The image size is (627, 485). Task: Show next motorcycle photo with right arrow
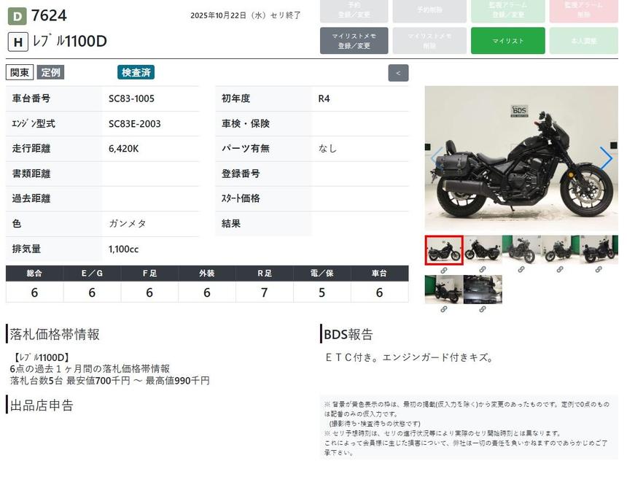(606, 158)
